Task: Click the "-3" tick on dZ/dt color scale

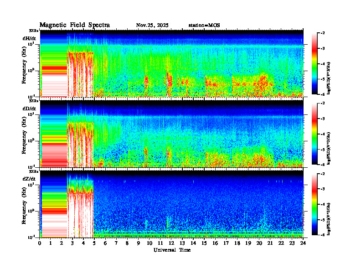Action: point(322,189)
